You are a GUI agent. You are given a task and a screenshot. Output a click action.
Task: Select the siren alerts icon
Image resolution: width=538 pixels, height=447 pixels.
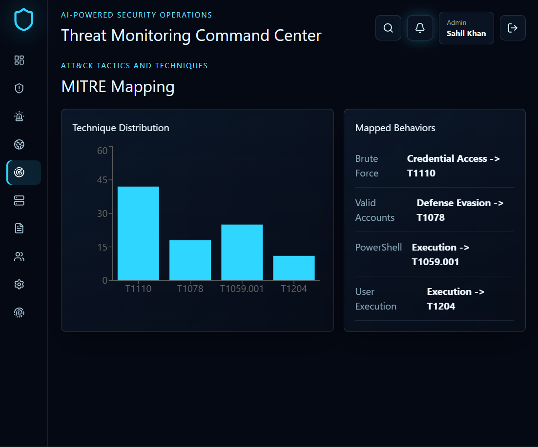(x=19, y=117)
